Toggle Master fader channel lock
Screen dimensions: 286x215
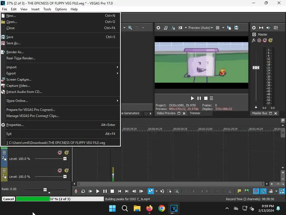point(256,107)
